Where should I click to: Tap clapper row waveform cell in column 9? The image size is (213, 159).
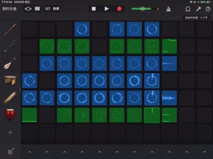click(170, 98)
